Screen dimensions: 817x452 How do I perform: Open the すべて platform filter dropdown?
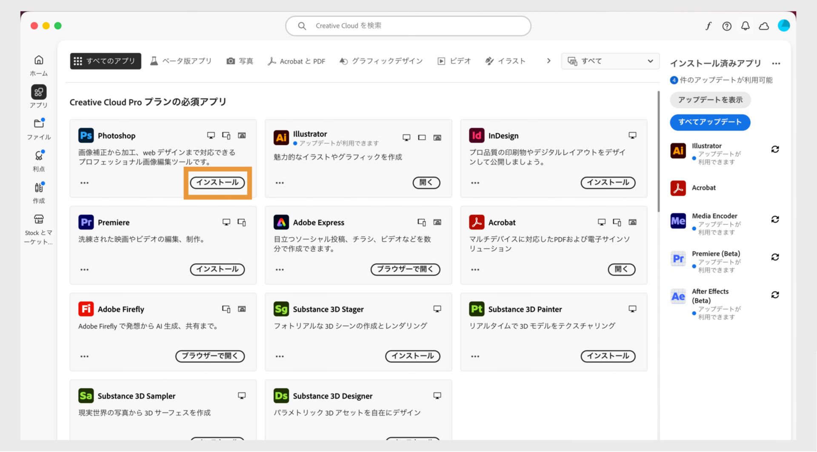(610, 61)
